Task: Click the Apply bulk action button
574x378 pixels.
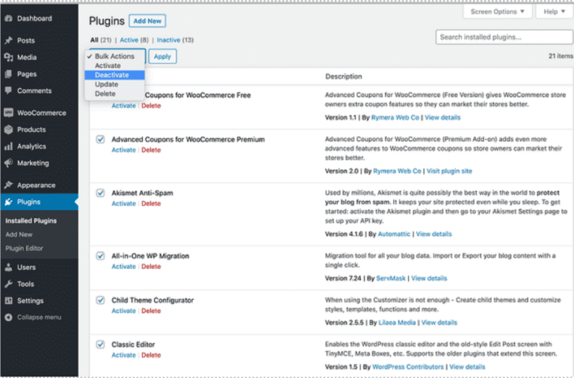Action: pyautogui.click(x=162, y=56)
